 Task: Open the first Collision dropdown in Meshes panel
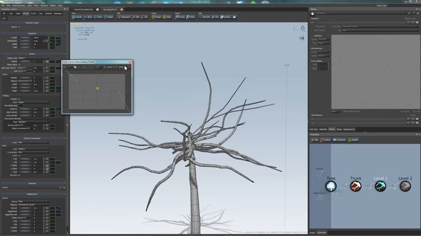(324, 39)
